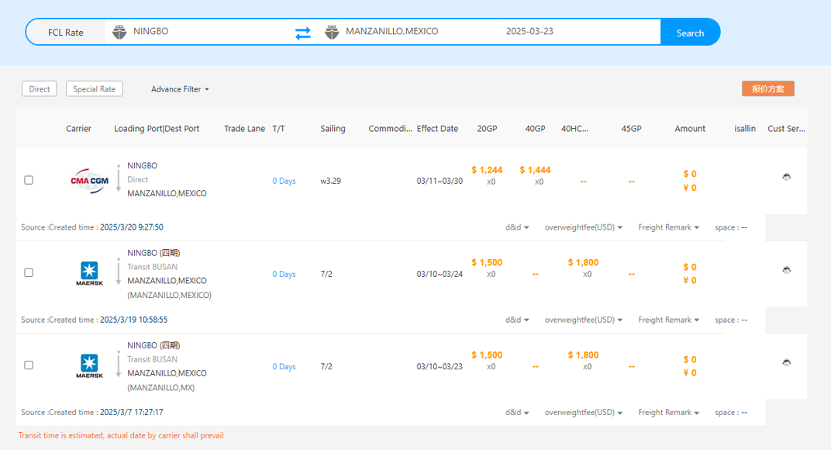Expand d&d dropdown in the CMA CGM row
The height and width of the screenshot is (450, 831).
[517, 227]
